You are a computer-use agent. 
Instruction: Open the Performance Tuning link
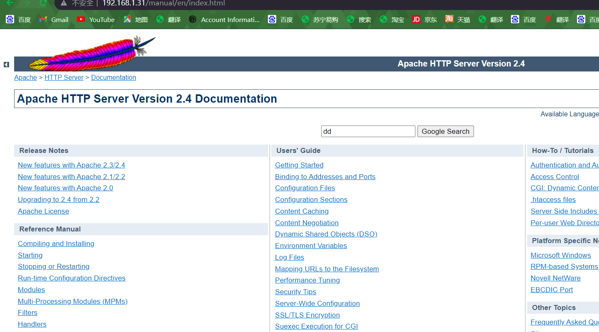click(307, 280)
